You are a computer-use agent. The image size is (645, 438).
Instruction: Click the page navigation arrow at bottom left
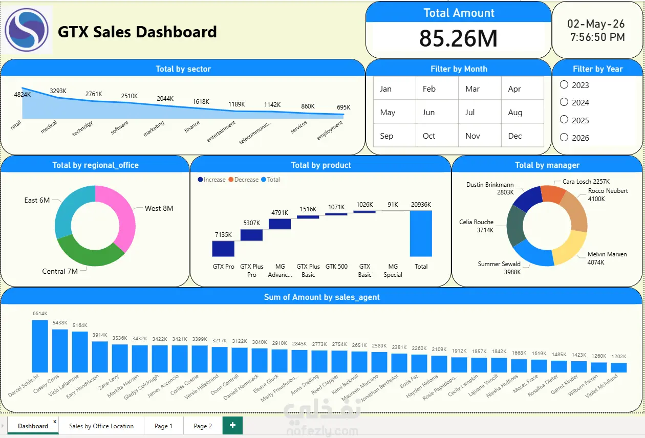coord(4,426)
